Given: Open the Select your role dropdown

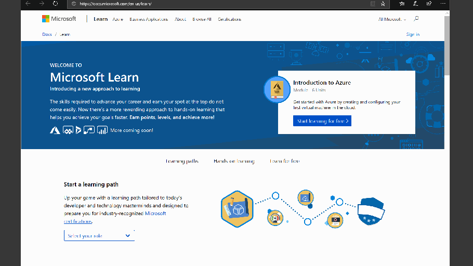Looking at the screenshot, I should coord(99,236).
